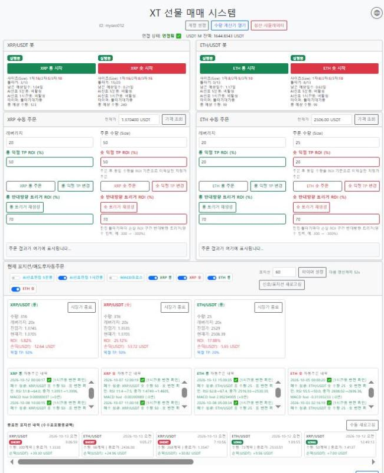Viewport: 384px width, 473px height.
Task: Place an ETH 롱 주문
Action: pos(223,186)
